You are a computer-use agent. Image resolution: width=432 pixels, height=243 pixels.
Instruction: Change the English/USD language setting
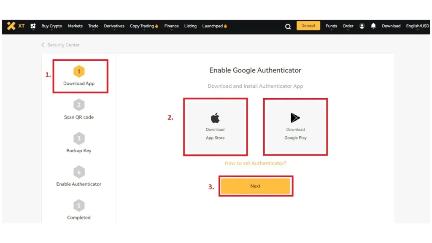(x=417, y=26)
